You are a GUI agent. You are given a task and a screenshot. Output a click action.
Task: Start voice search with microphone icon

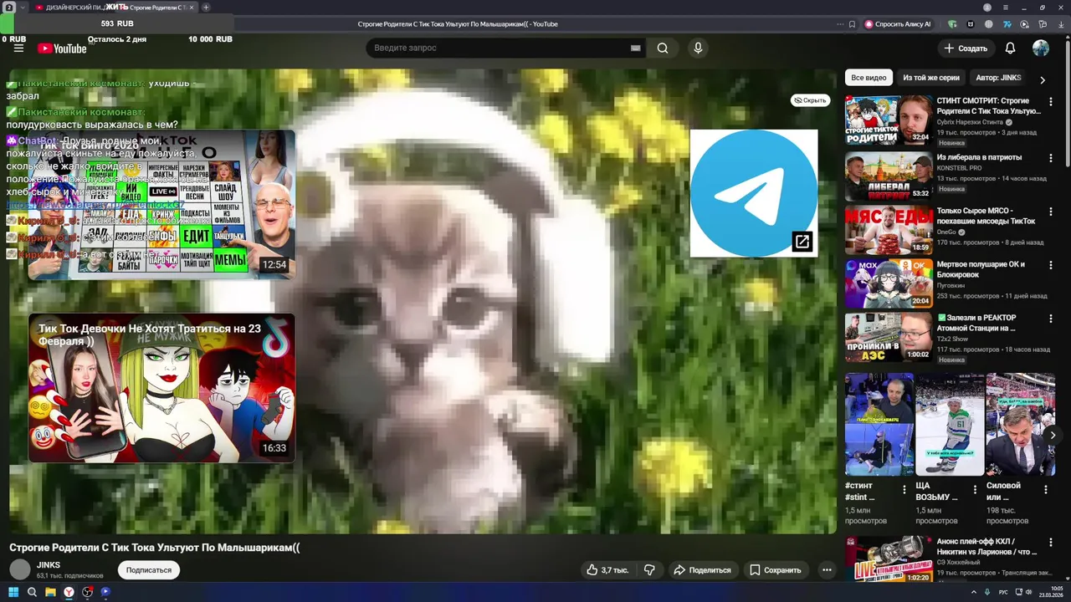pos(698,48)
